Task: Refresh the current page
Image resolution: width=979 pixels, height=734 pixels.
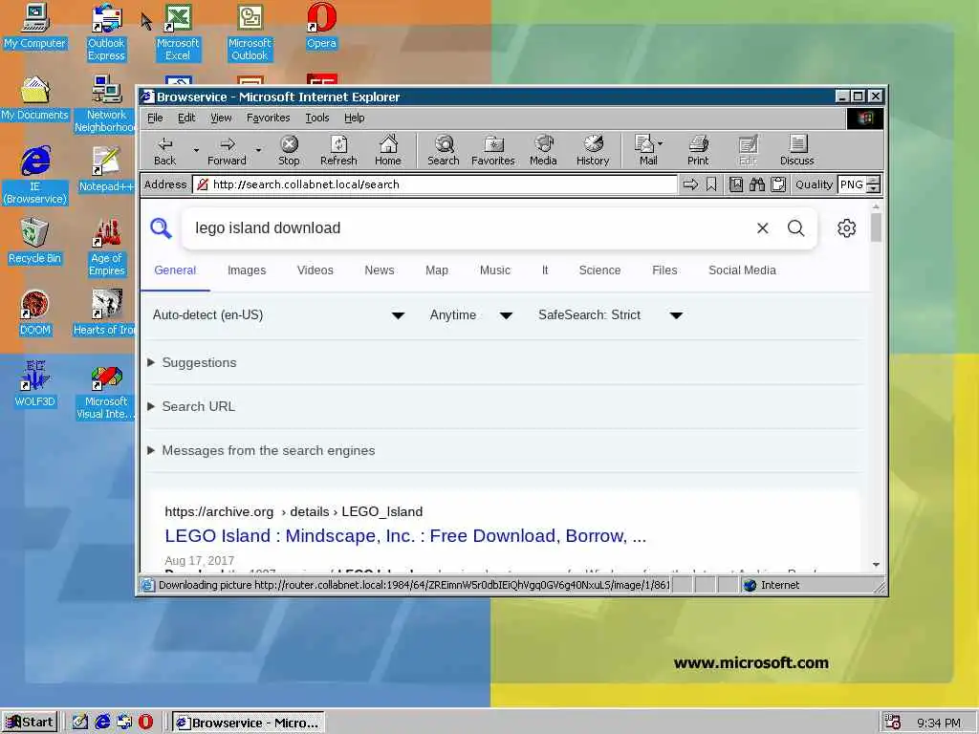Action: pos(338,151)
